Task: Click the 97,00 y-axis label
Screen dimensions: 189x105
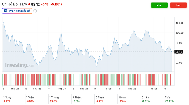Action: [179, 63]
